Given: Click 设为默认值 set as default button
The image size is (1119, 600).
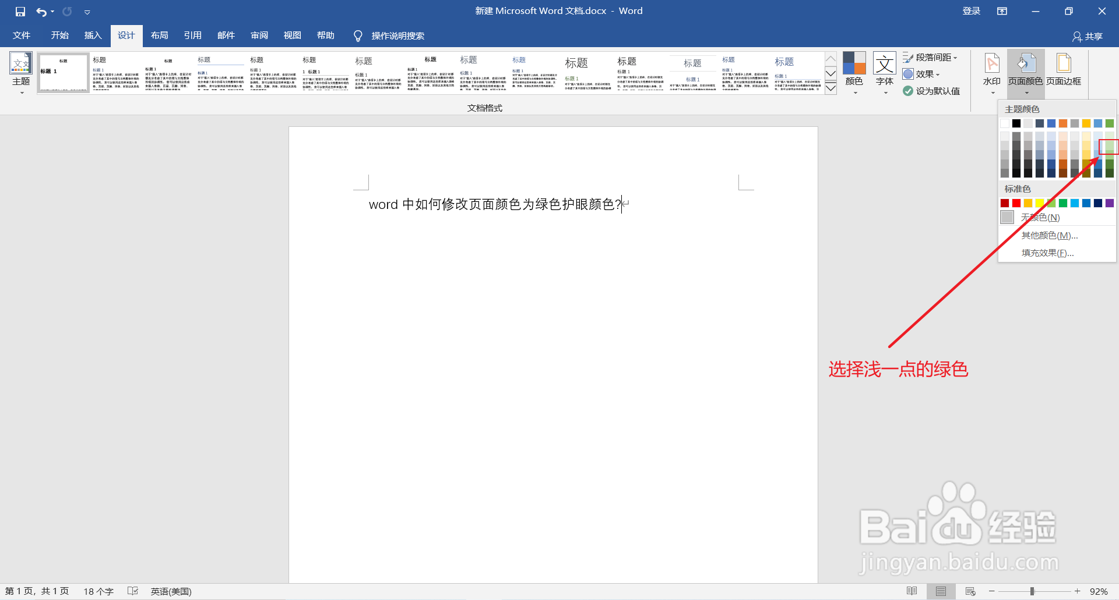Looking at the screenshot, I should (931, 91).
